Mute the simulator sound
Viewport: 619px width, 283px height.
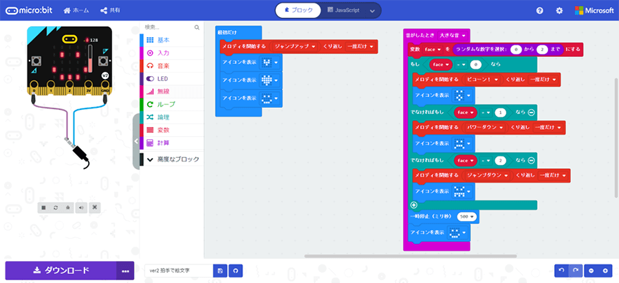pyautogui.click(x=81, y=207)
